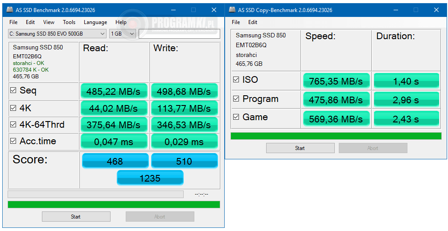This screenshot has height=231, width=448.
Task: Minimize the AS SSD Copy-Benchmark window
Action: pos(396,10)
